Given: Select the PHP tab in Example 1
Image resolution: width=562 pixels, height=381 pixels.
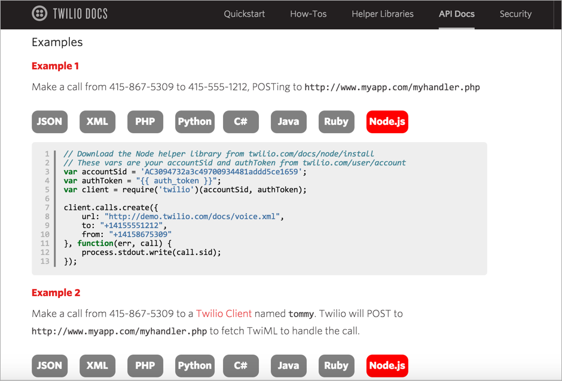Looking at the screenshot, I should [x=145, y=121].
